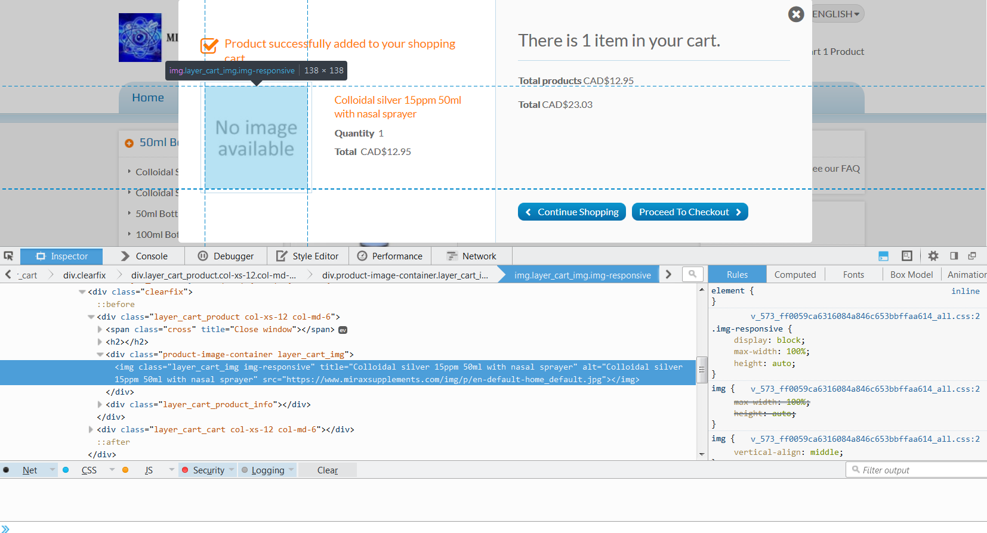Open the Network panel tab
The image size is (987, 533).
(x=471, y=256)
